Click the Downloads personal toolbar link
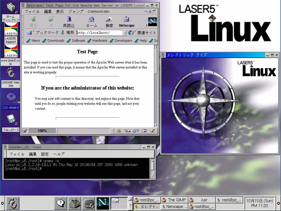 (53, 41)
